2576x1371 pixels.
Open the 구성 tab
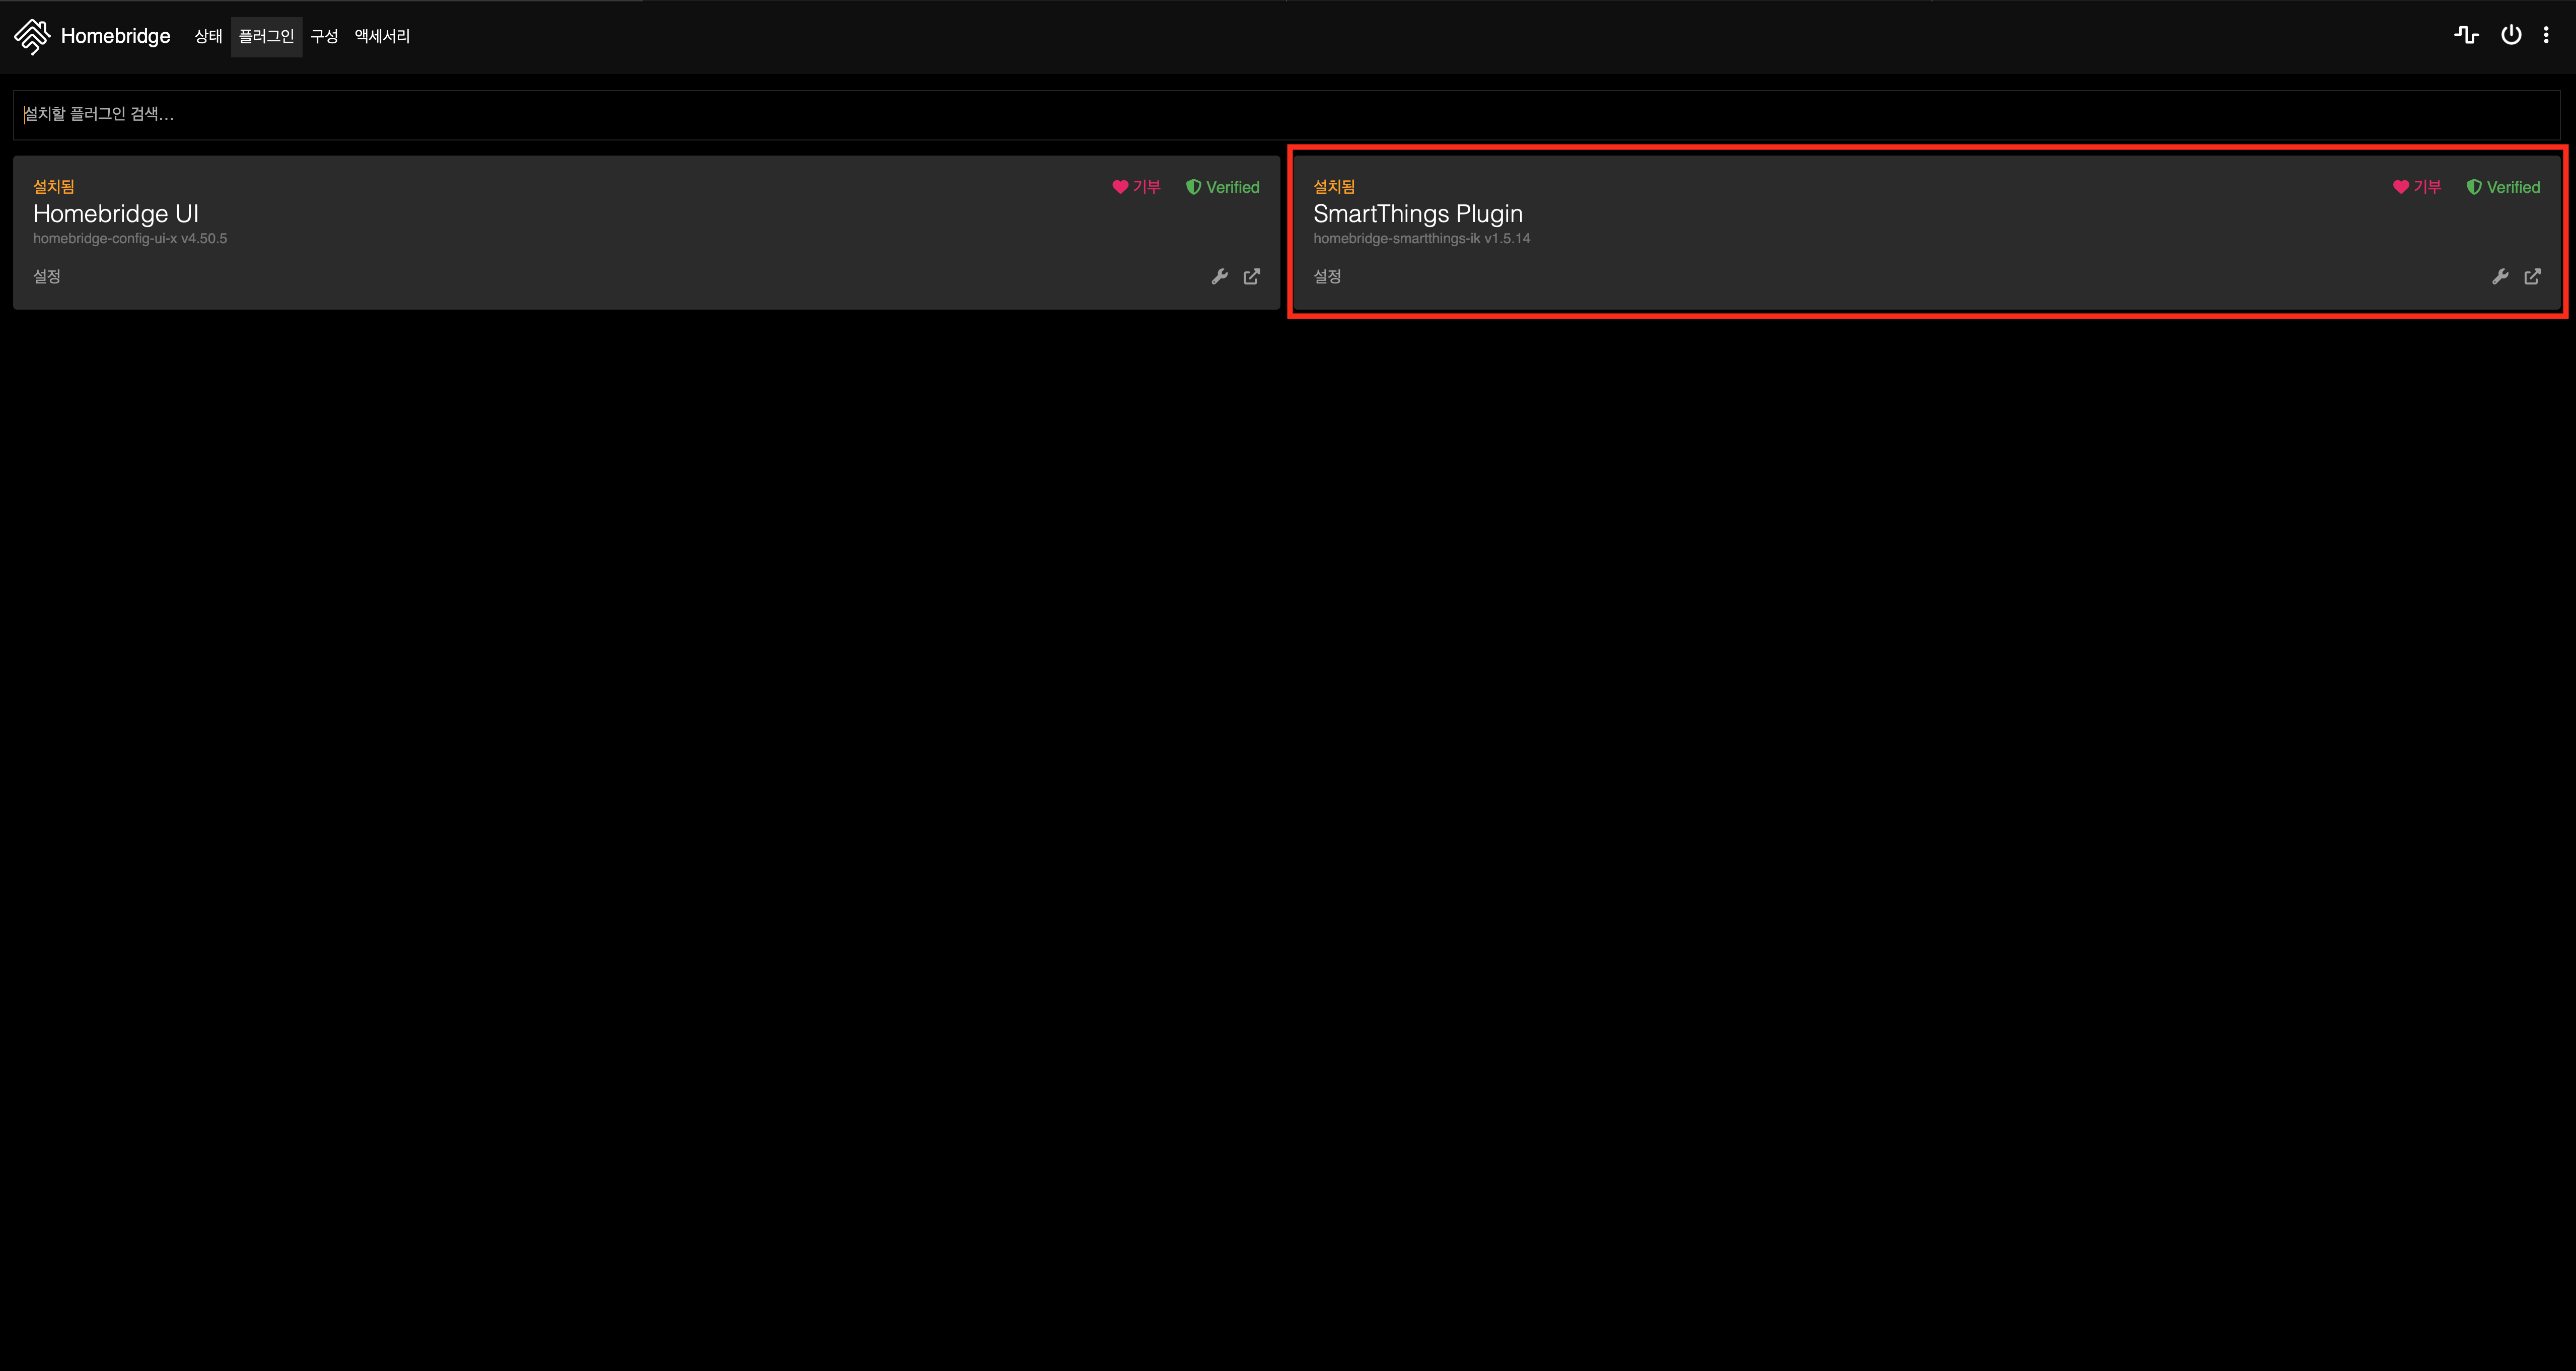[324, 36]
